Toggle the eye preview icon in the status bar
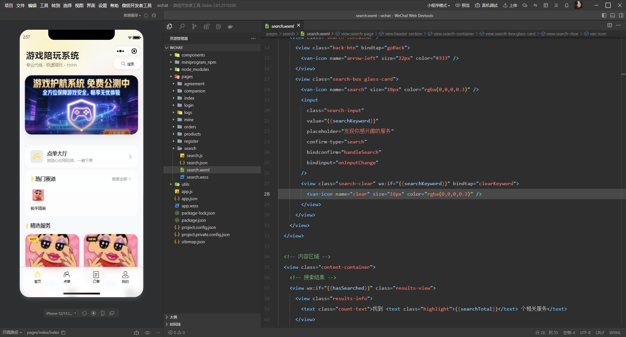The width and height of the screenshot is (626, 337). click(147, 332)
